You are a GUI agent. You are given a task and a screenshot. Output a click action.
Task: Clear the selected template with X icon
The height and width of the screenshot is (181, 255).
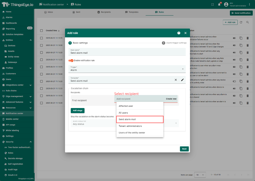tap(176, 80)
